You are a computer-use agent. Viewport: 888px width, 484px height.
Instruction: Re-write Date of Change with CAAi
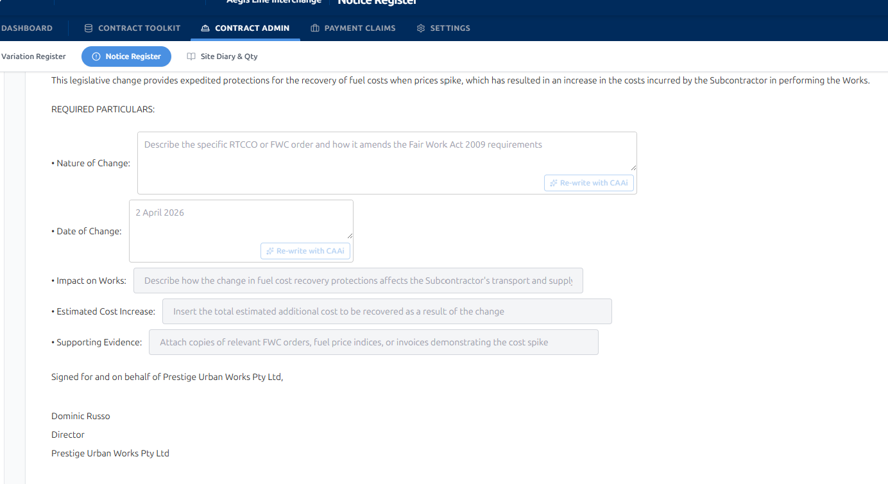[x=305, y=251]
